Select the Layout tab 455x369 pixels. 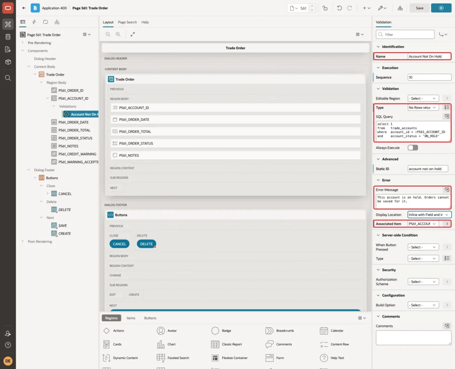[x=108, y=22]
